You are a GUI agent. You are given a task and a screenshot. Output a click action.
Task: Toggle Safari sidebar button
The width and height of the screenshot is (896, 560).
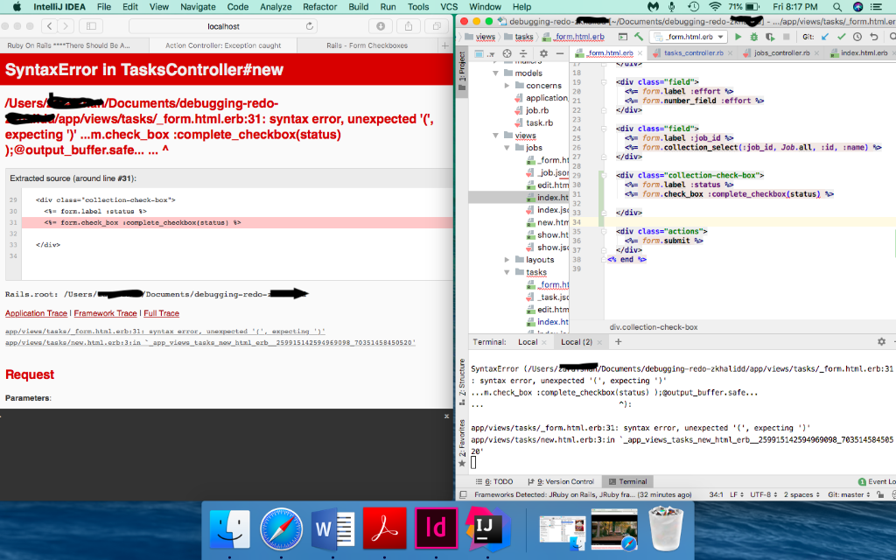[91, 26]
